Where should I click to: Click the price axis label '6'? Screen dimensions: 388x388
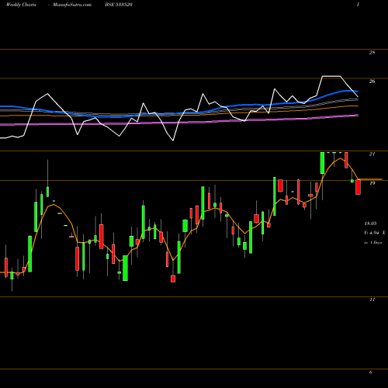coord(371,372)
